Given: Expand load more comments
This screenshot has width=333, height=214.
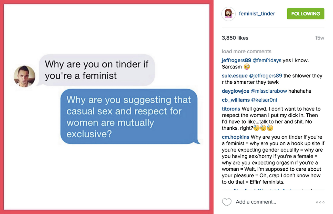Looking at the screenshot, I should pos(246,51).
